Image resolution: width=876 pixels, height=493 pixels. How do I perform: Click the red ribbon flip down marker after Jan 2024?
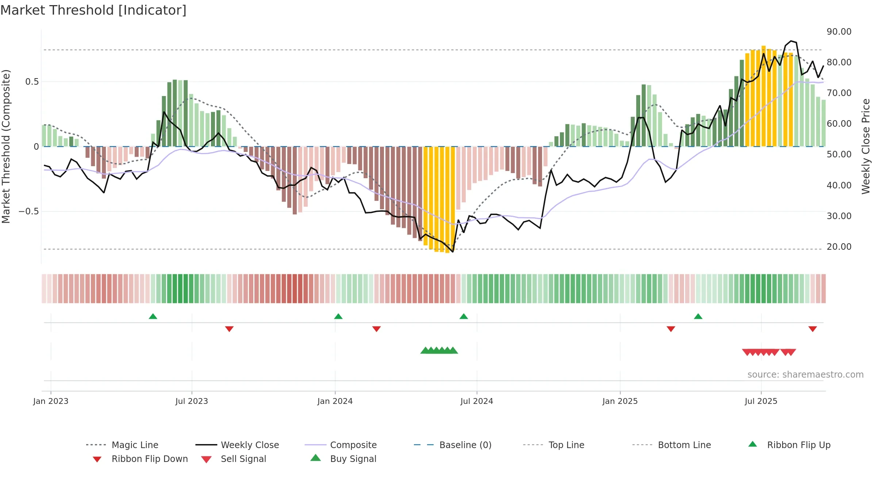[377, 329]
